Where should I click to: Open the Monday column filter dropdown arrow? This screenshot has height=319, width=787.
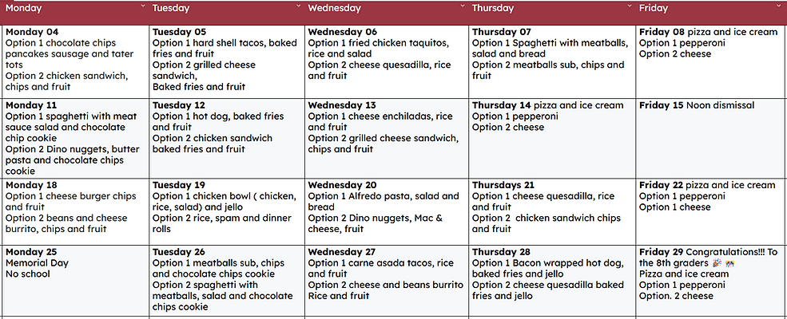click(x=143, y=6)
